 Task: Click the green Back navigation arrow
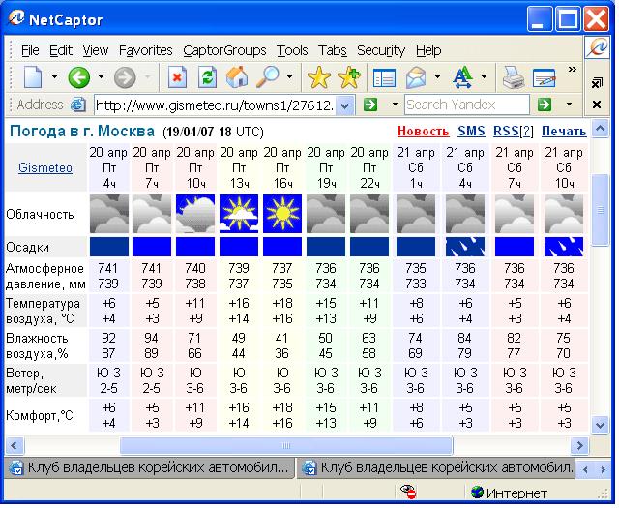pyautogui.click(x=78, y=77)
